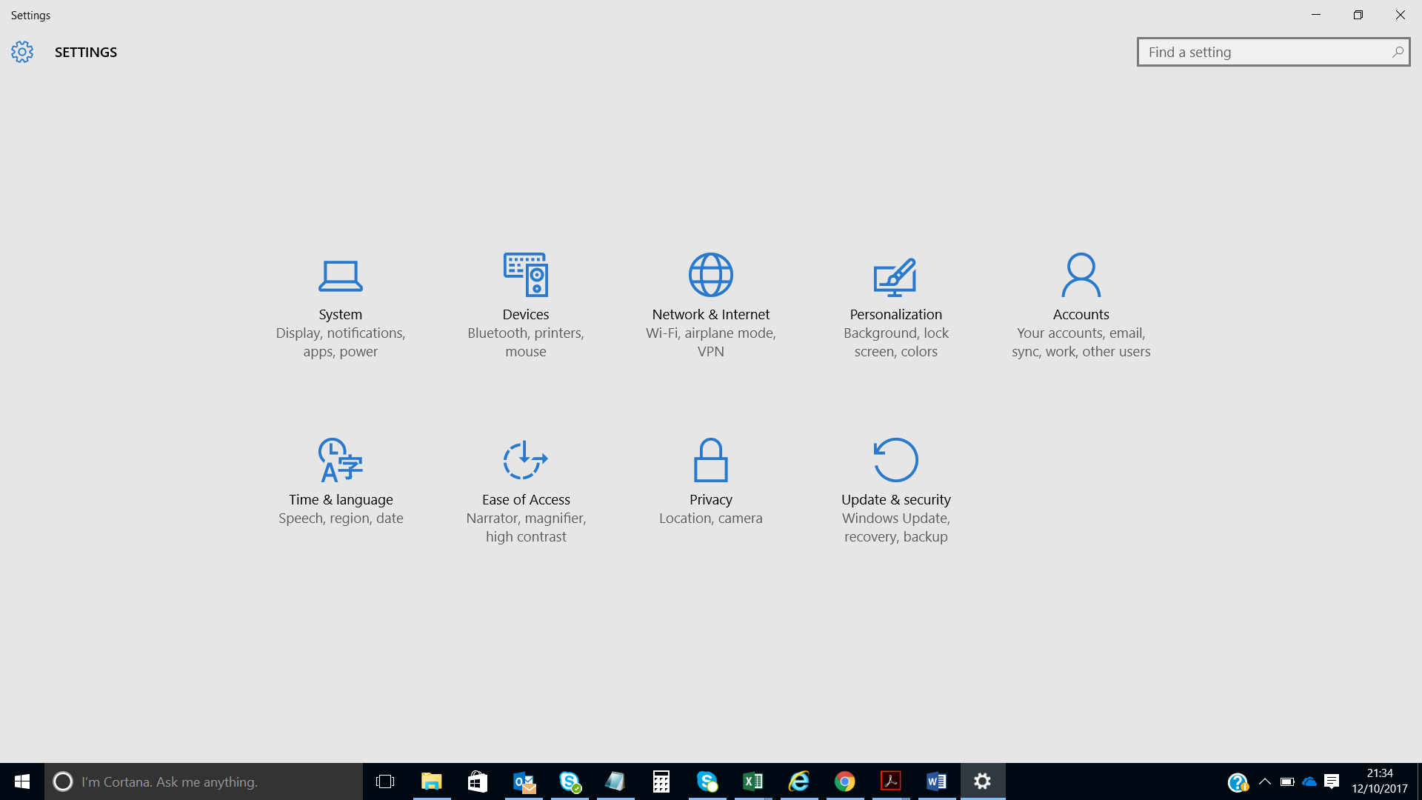
Task: Click the Cortana Ask me anything box
Action: 204,781
